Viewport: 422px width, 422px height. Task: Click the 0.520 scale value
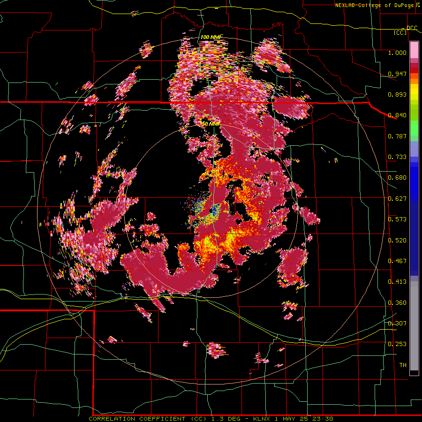tap(397, 241)
